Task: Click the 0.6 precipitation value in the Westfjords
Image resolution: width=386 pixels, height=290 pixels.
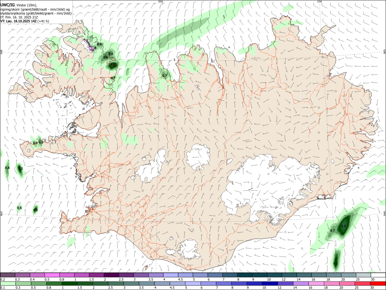Action: pos(99,44)
